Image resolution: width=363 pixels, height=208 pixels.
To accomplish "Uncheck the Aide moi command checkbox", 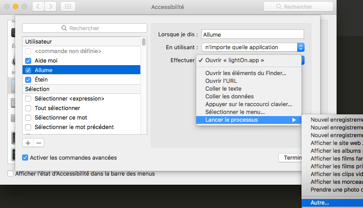I will (28, 61).
